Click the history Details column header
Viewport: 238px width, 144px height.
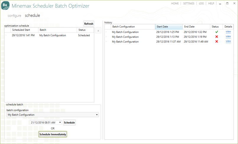pos(228,27)
